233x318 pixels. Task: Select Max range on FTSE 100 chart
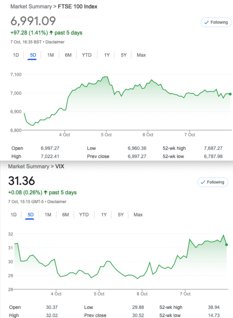tap(141, 55)
